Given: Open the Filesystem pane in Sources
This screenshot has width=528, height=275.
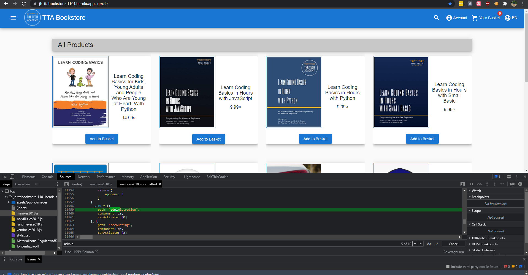Looking at the screenshot, I should pyautogui.click(x=22, y=184).
